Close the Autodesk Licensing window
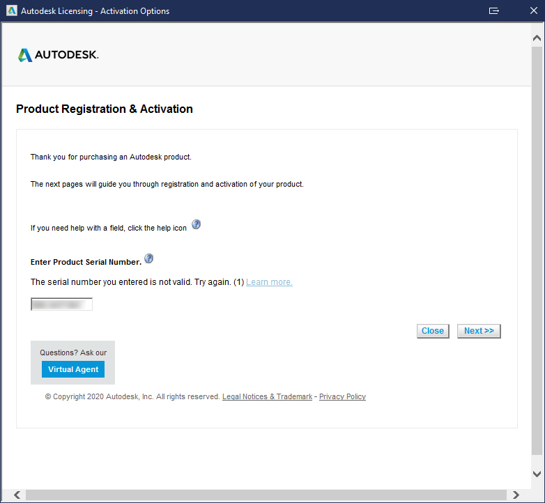Screen dimensions: 545x503 coord(534,10)
